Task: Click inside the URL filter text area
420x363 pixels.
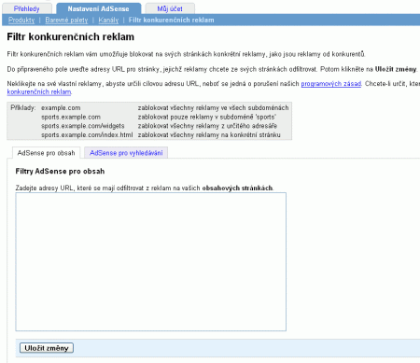Action: coord(151,262)
